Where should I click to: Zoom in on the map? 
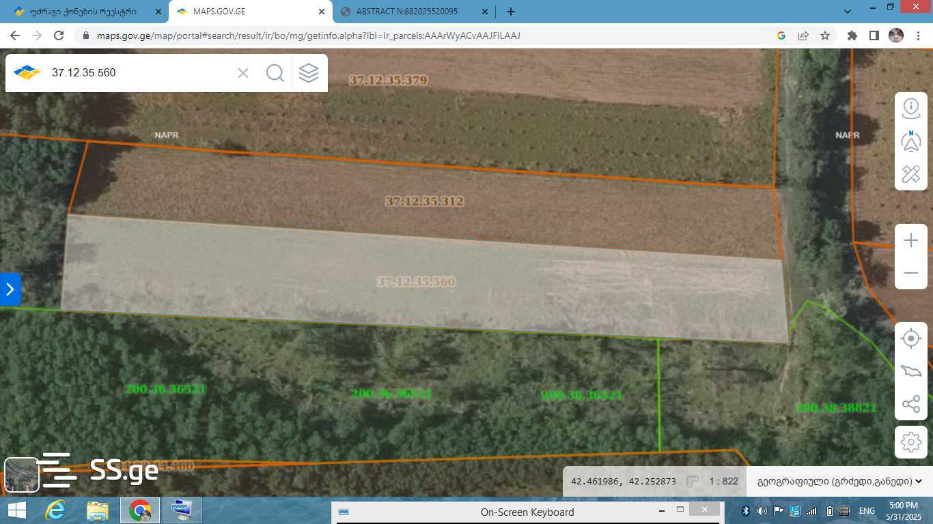(x=910, y=241)
